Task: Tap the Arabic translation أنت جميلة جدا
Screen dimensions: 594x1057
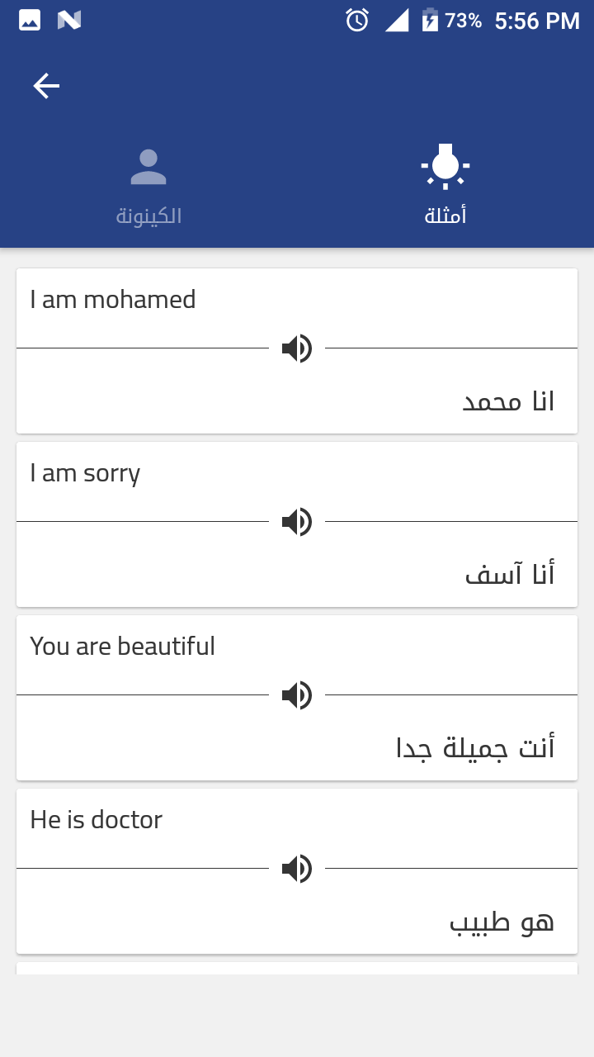Action: 475,747
